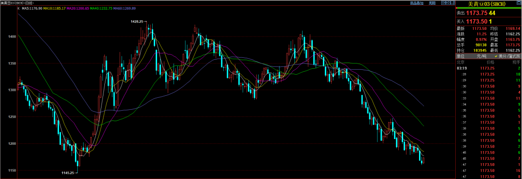Click the 1428.25 high price marker
Screen dimensions: 522x179
(137, 21)
